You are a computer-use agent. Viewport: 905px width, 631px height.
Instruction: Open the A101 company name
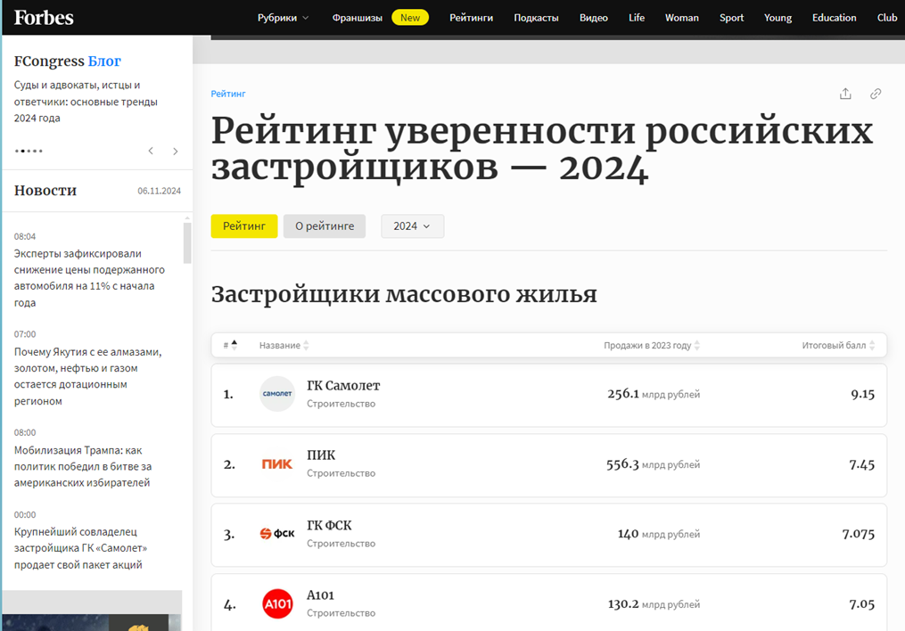(x=320, y=595)
